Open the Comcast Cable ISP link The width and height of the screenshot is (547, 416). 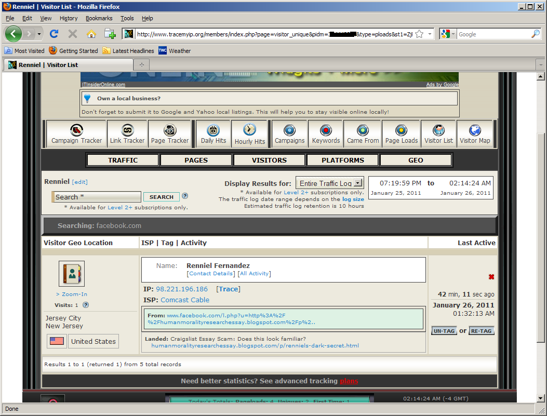(185, 300)
